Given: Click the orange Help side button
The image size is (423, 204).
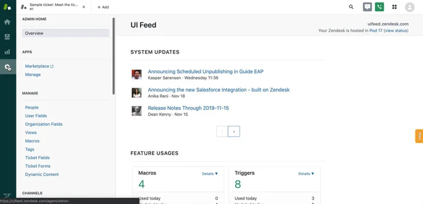Looking at the screenshot, I should pos(419,136).
